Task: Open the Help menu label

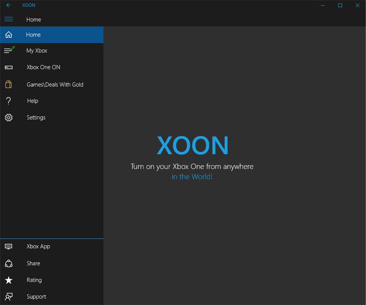Action: [32, 101]
